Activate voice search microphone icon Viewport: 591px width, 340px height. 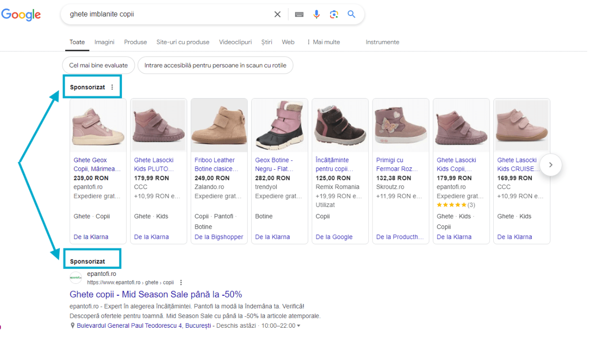tap(316, 14)
